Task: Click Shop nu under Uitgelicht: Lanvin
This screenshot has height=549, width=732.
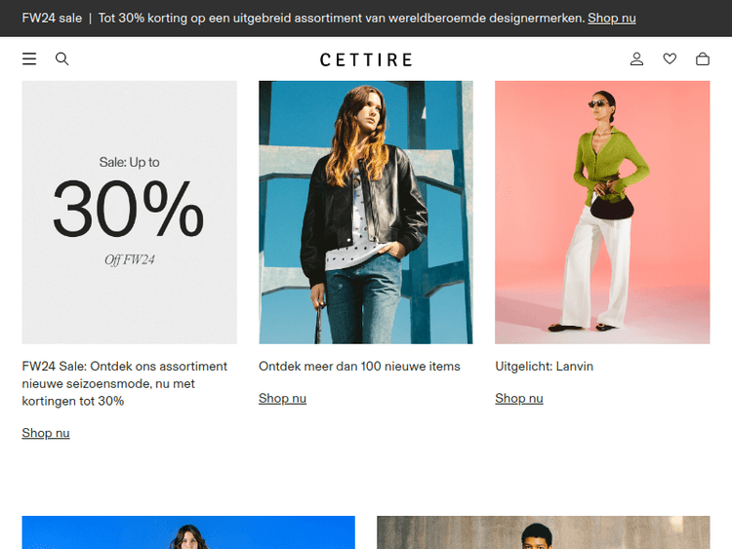Action: 519,398
